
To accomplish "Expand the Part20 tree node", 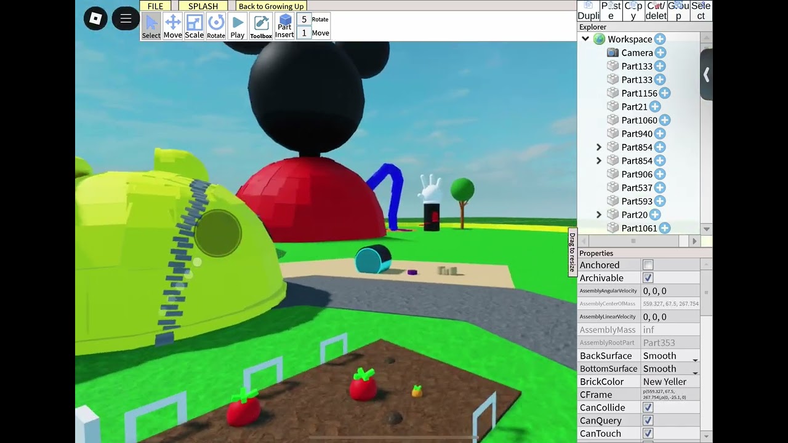I will tap(598, 215).
